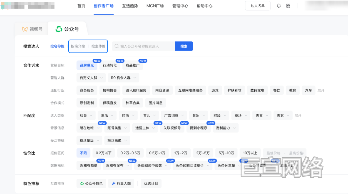
Task: Open the 定制能力 dropdown
Action: pos(226,128)
